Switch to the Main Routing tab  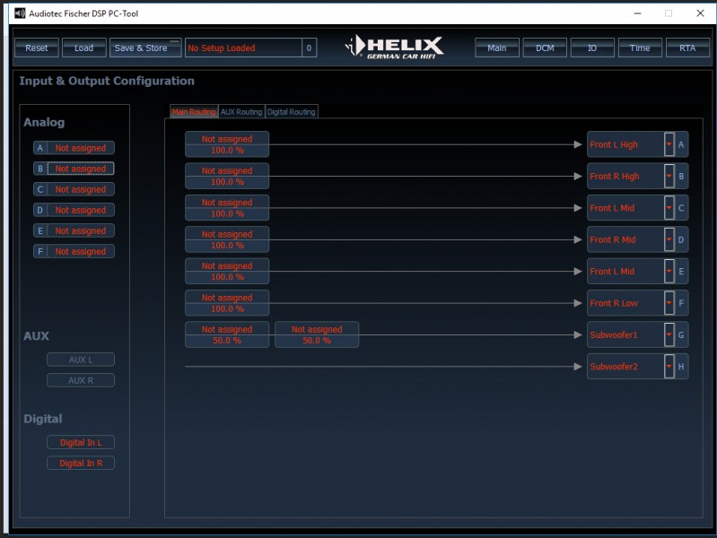click(x=194, y=111)
